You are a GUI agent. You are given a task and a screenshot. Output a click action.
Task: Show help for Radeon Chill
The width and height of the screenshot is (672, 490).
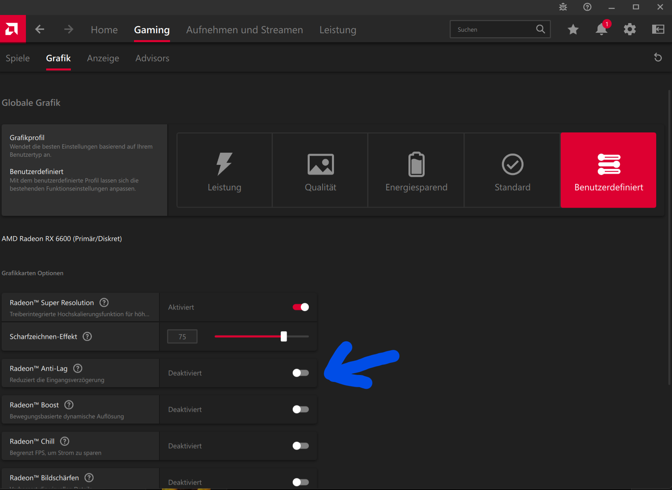[x=65, y=441]
